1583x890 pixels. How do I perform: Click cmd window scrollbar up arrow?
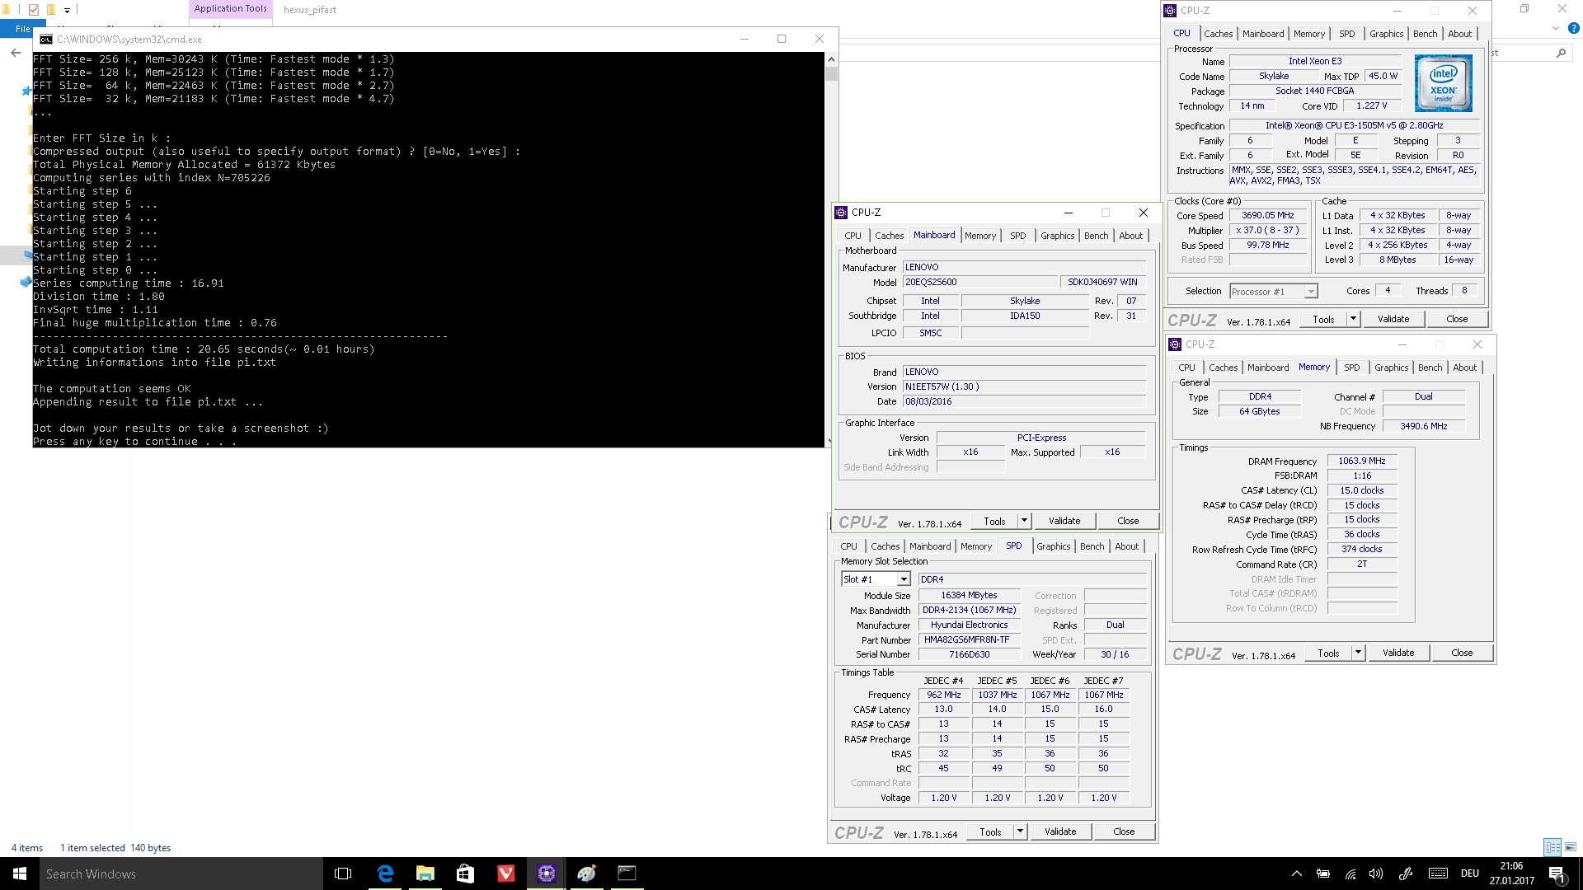point(831,59)
